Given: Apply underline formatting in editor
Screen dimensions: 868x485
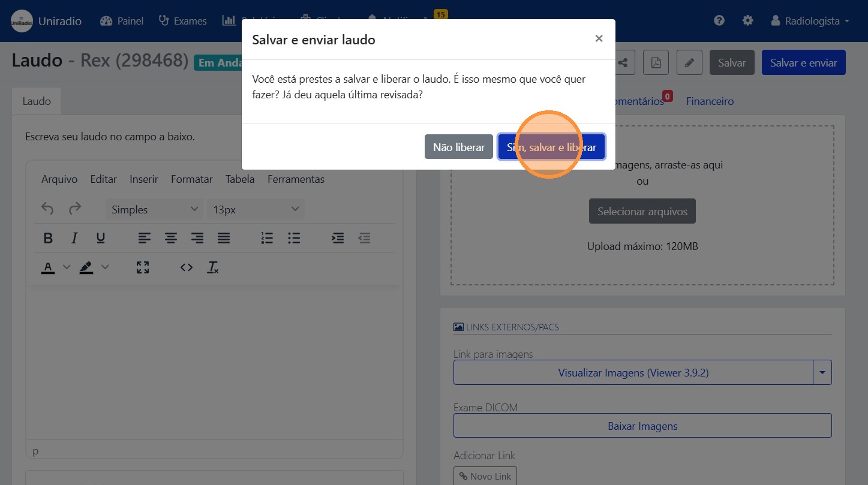Looking at the screenshot, I should click(101, 239).
